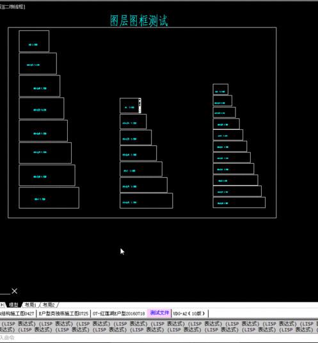This screenshot has width=318, height=343.
Task: Switch to the E户型类独栋施工图0725 drawing tab
Action: (63, 314)
